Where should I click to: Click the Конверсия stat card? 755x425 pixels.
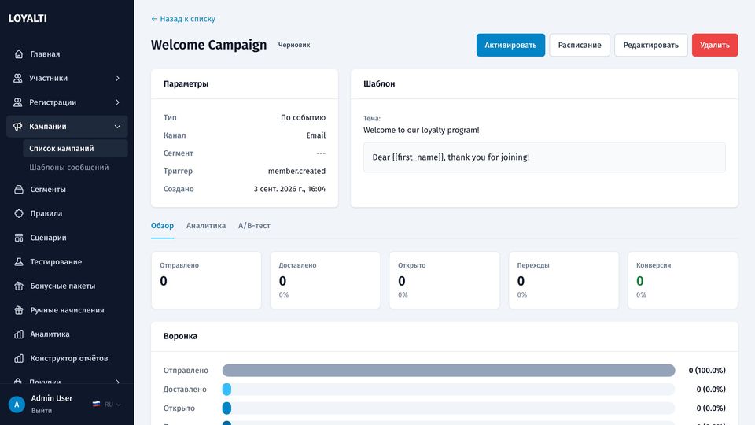tap(683, 280)
